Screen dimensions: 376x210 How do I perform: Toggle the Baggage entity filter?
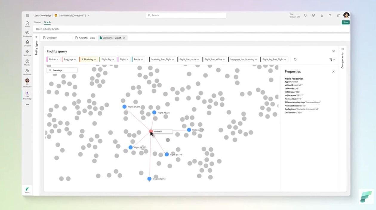tap(69, 59)
